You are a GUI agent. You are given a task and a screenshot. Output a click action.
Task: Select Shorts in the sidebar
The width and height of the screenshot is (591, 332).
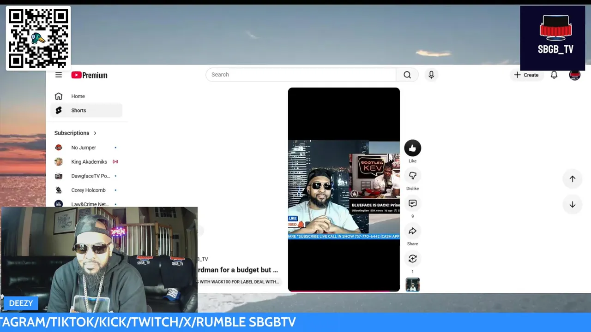(x=86, y=110)
